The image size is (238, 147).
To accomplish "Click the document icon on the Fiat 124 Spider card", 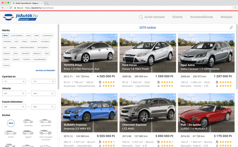I will pos(217,142).
